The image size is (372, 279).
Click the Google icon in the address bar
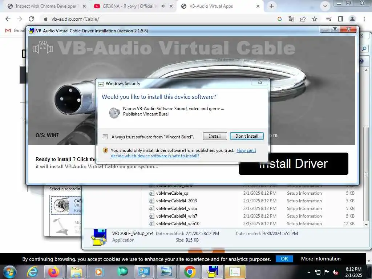pos(280,19)
